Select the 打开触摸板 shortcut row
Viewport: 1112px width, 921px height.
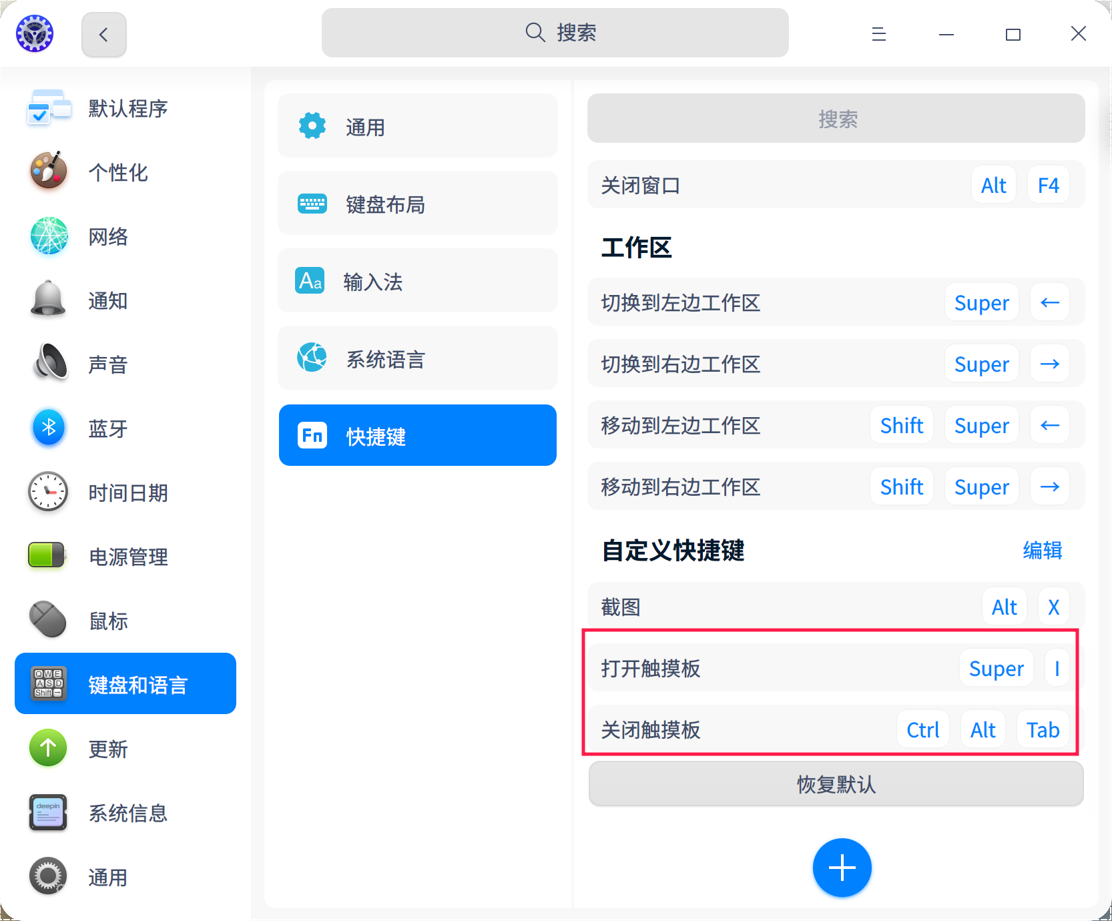pos(836,667)
